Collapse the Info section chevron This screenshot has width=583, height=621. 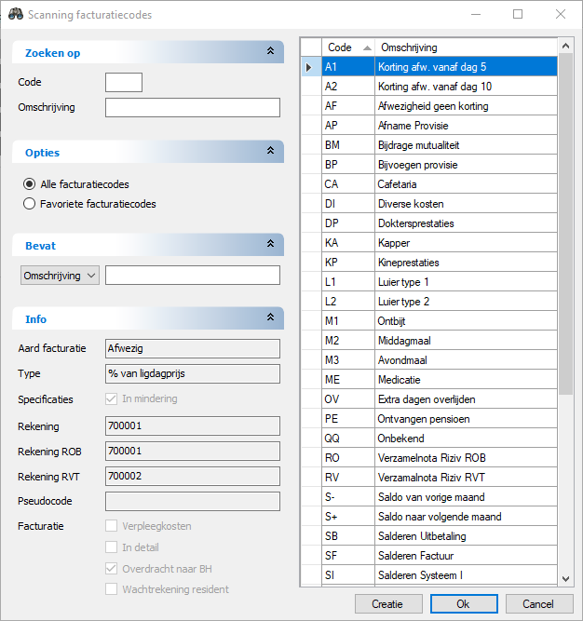click(x=270, y=319)
